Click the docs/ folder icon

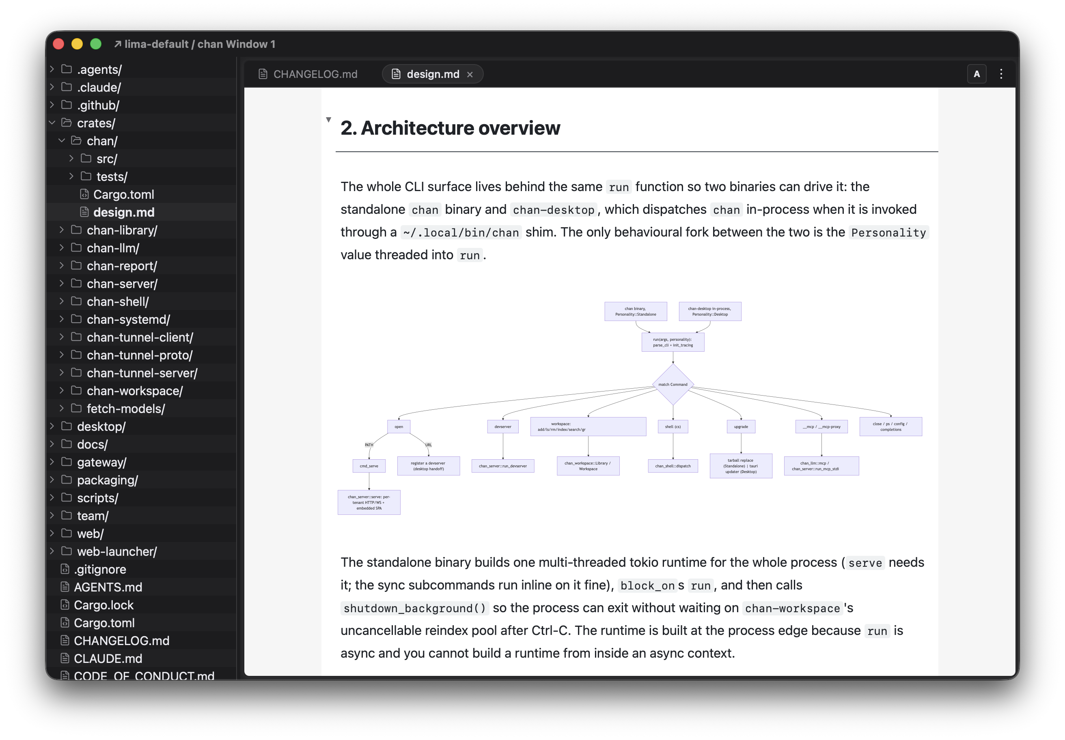pyautogui.click(x=67, y=444)
